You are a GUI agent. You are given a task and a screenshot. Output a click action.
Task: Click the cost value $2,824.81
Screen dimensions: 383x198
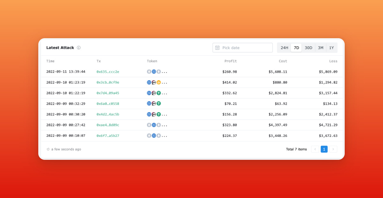click(278, 93)
